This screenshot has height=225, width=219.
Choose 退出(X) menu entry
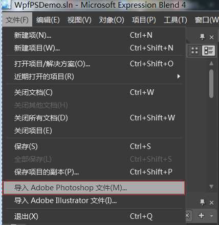[x=94, y=216]
